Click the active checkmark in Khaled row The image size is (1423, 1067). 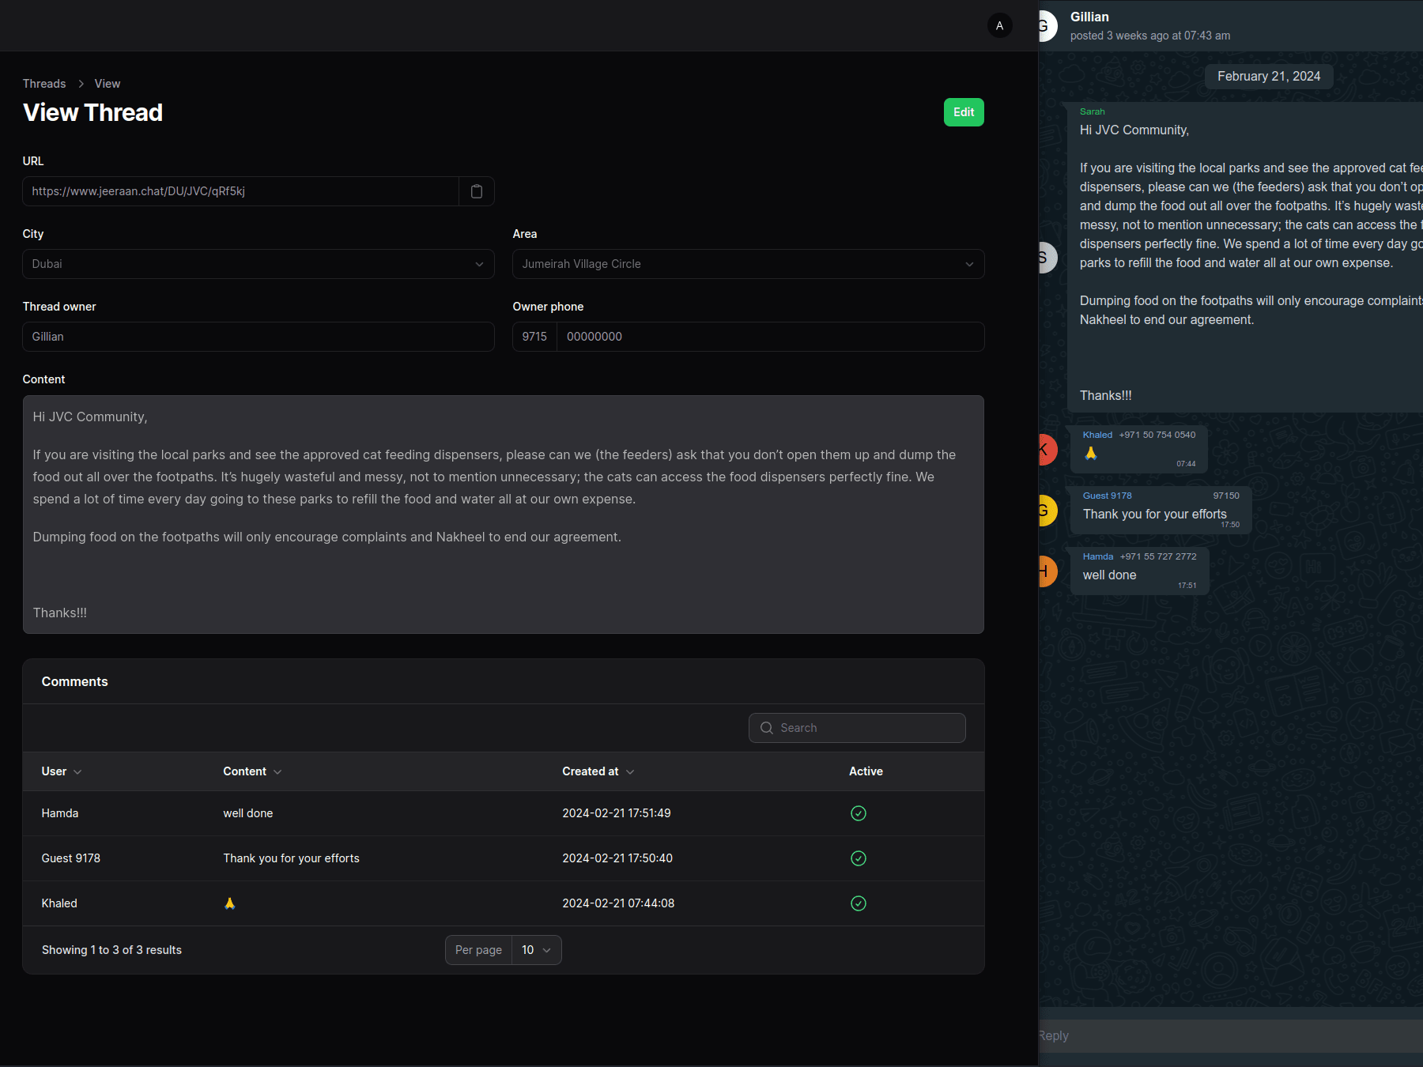(859, 903)
